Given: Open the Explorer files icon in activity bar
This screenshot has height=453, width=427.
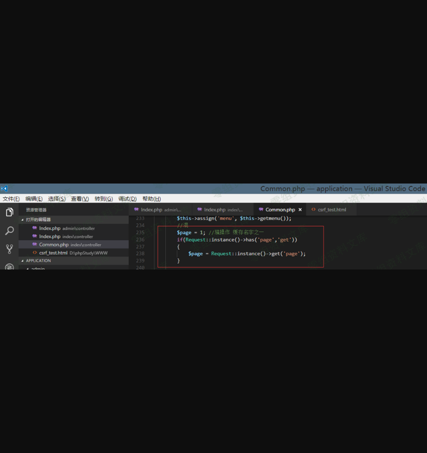Looking at the screenshot, I should [x=10, y=213].
